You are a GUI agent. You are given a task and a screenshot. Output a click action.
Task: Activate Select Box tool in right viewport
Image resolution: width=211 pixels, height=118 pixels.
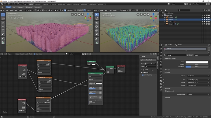tap(97, 15)
